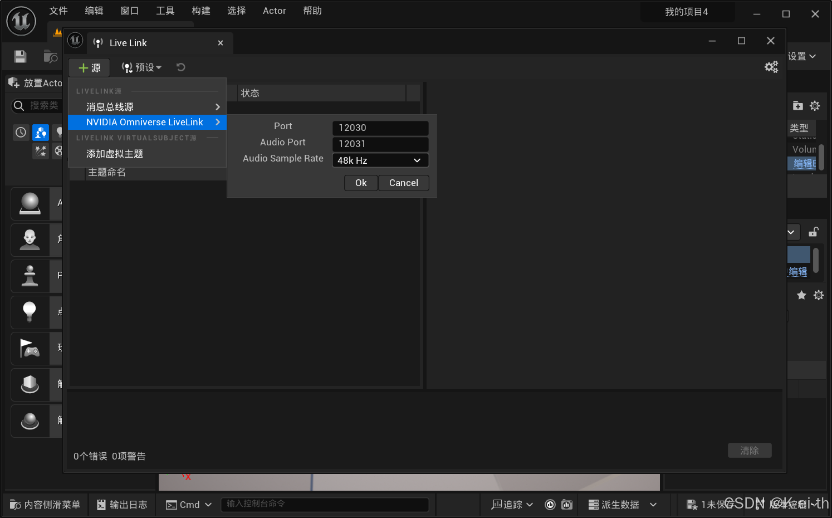Select the visual effects sparkle icon
The width and height of the screenshot is (832, 518).
click(41, 151)
